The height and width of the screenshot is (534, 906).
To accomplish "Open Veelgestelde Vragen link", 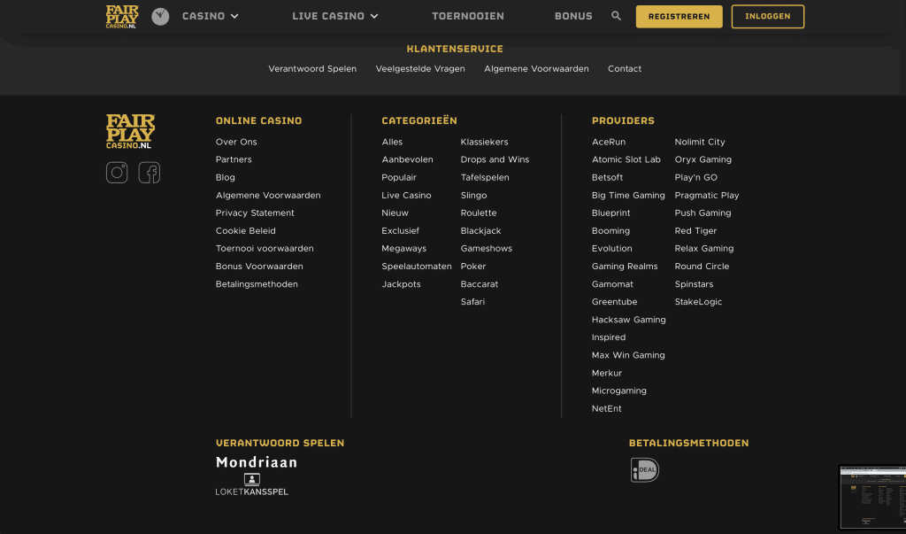I will [420, 69].
